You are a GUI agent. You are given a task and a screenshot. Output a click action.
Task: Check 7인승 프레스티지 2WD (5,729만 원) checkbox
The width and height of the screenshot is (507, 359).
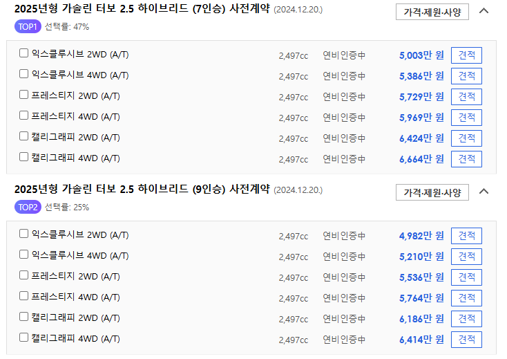point(23,95)
